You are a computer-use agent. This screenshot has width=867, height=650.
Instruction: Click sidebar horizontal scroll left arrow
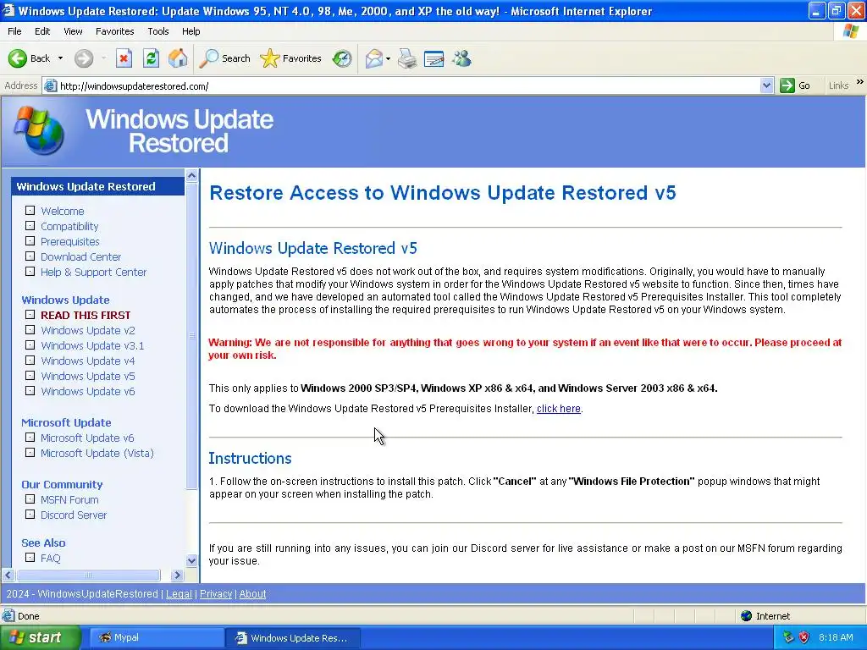[x=8, y=575]
